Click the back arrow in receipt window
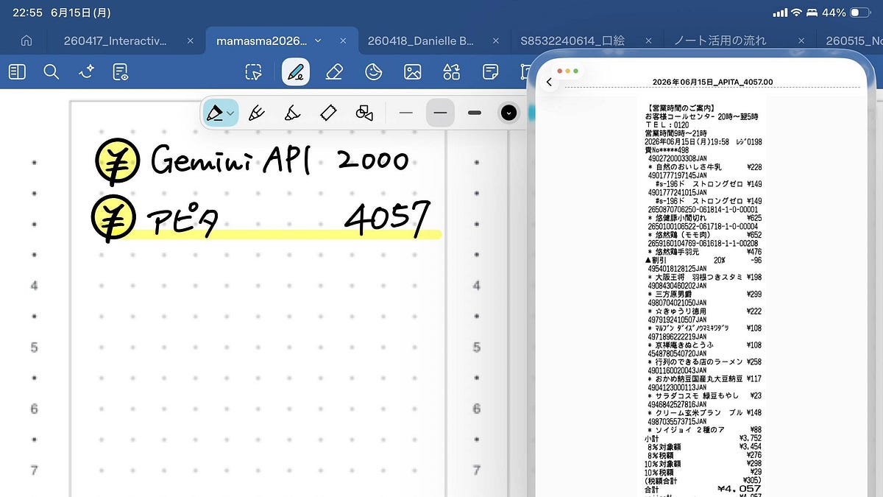The height and width of the screenshot is (497, 883). point(549,82)
